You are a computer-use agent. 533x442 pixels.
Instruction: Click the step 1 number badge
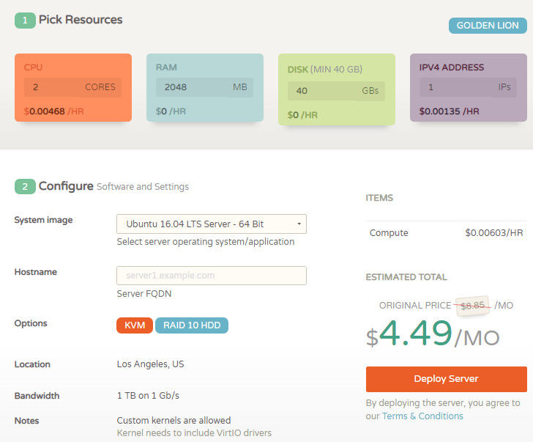click(25, 21)
